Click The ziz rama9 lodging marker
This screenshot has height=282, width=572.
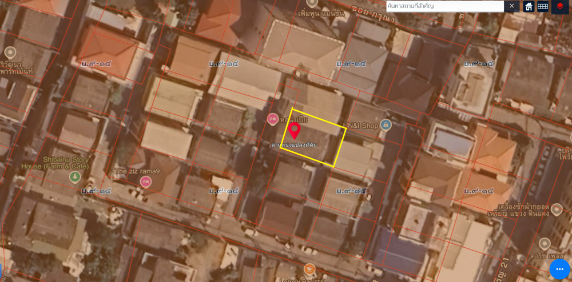click(146, 182)
